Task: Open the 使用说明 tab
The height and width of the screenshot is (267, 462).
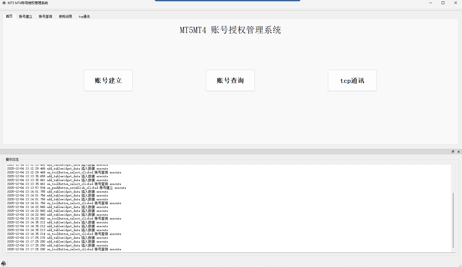Action: (x=65, y=16)
